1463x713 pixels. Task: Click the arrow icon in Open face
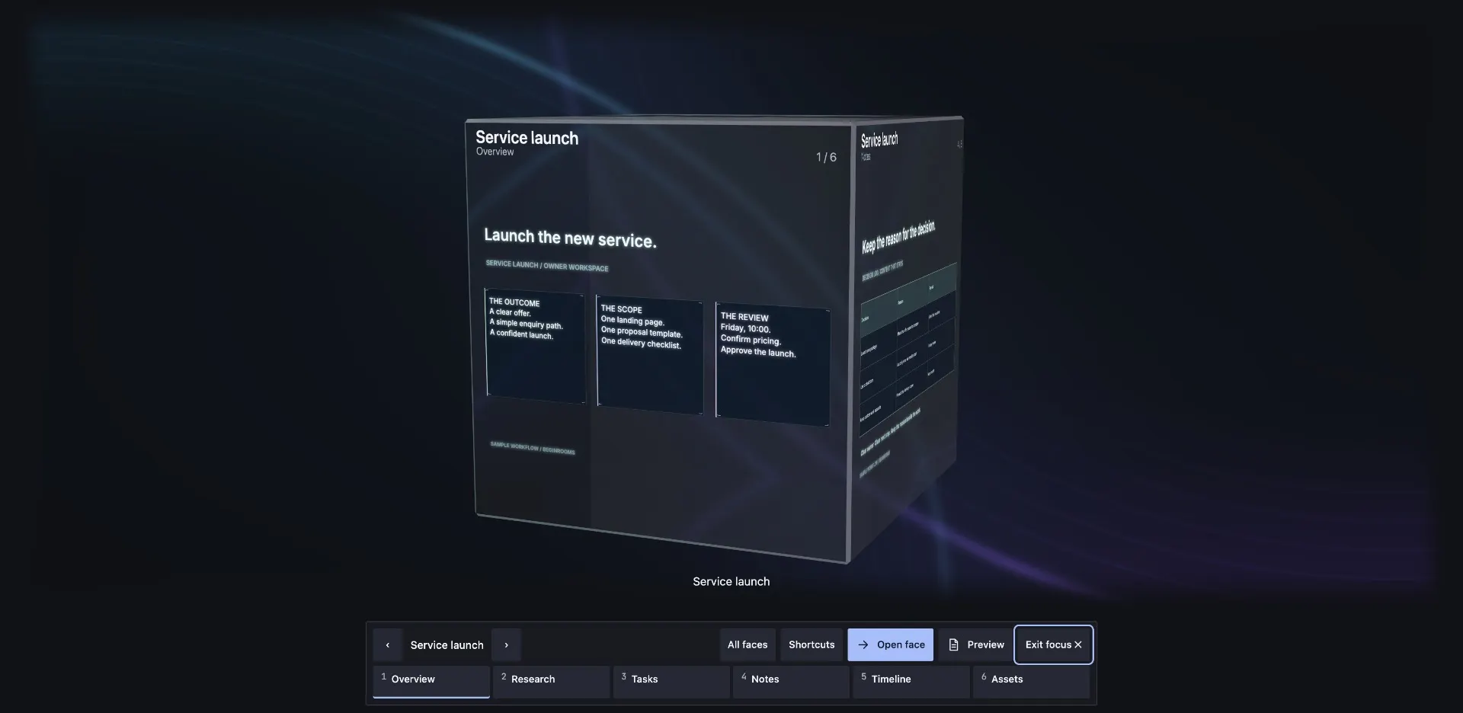point(863,644)
